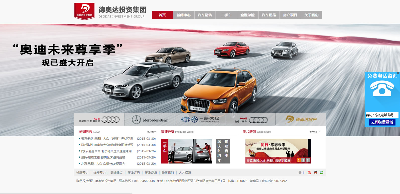The height and width of the screenshot is (194, 400).
Task: Open news 同行•感恩未来 北京德奥达奥迪趣味周
Action: (106, 151)
